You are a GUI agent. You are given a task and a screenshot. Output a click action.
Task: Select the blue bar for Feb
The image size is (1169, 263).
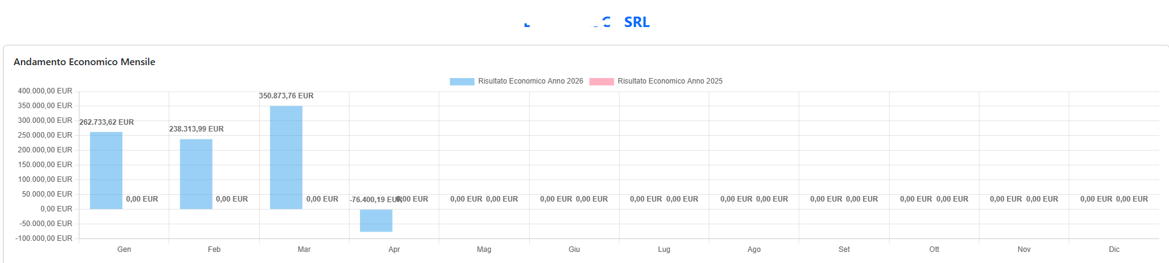[x=196, y=175]
